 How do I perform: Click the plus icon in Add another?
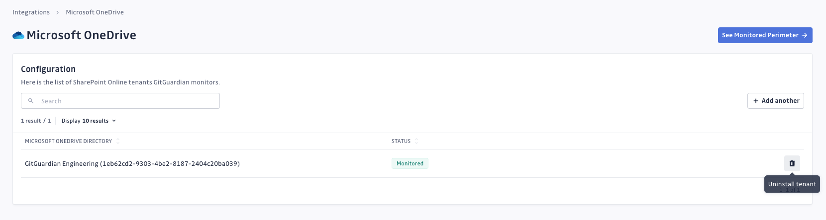click(756, 101)
